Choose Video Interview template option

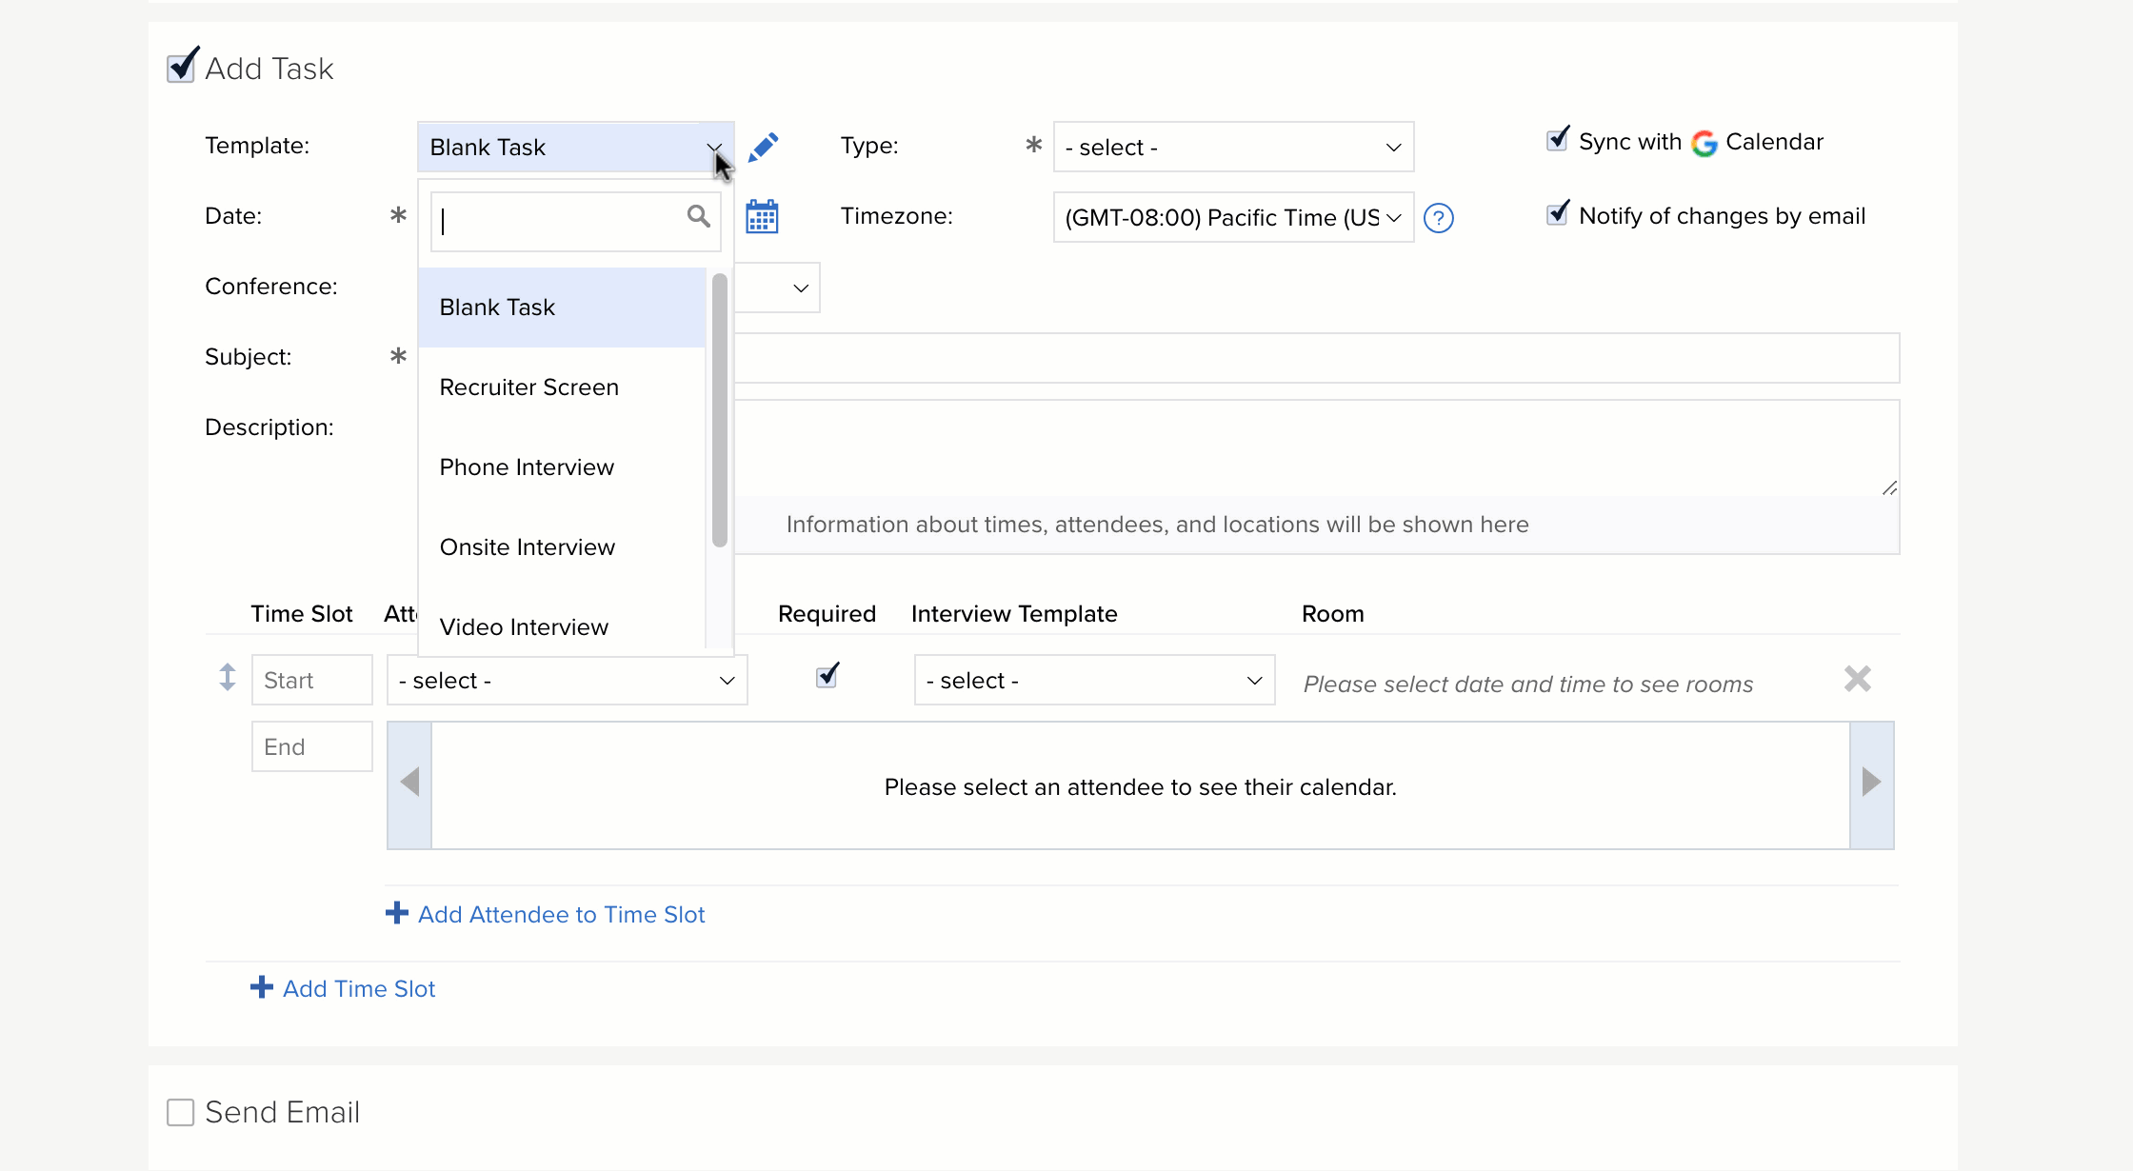562,625
